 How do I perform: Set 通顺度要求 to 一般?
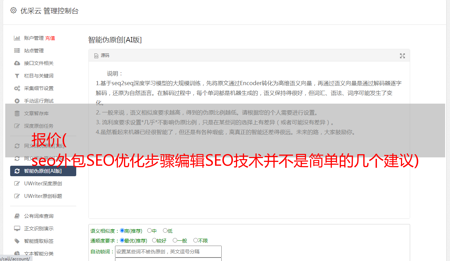click(175, 240)
